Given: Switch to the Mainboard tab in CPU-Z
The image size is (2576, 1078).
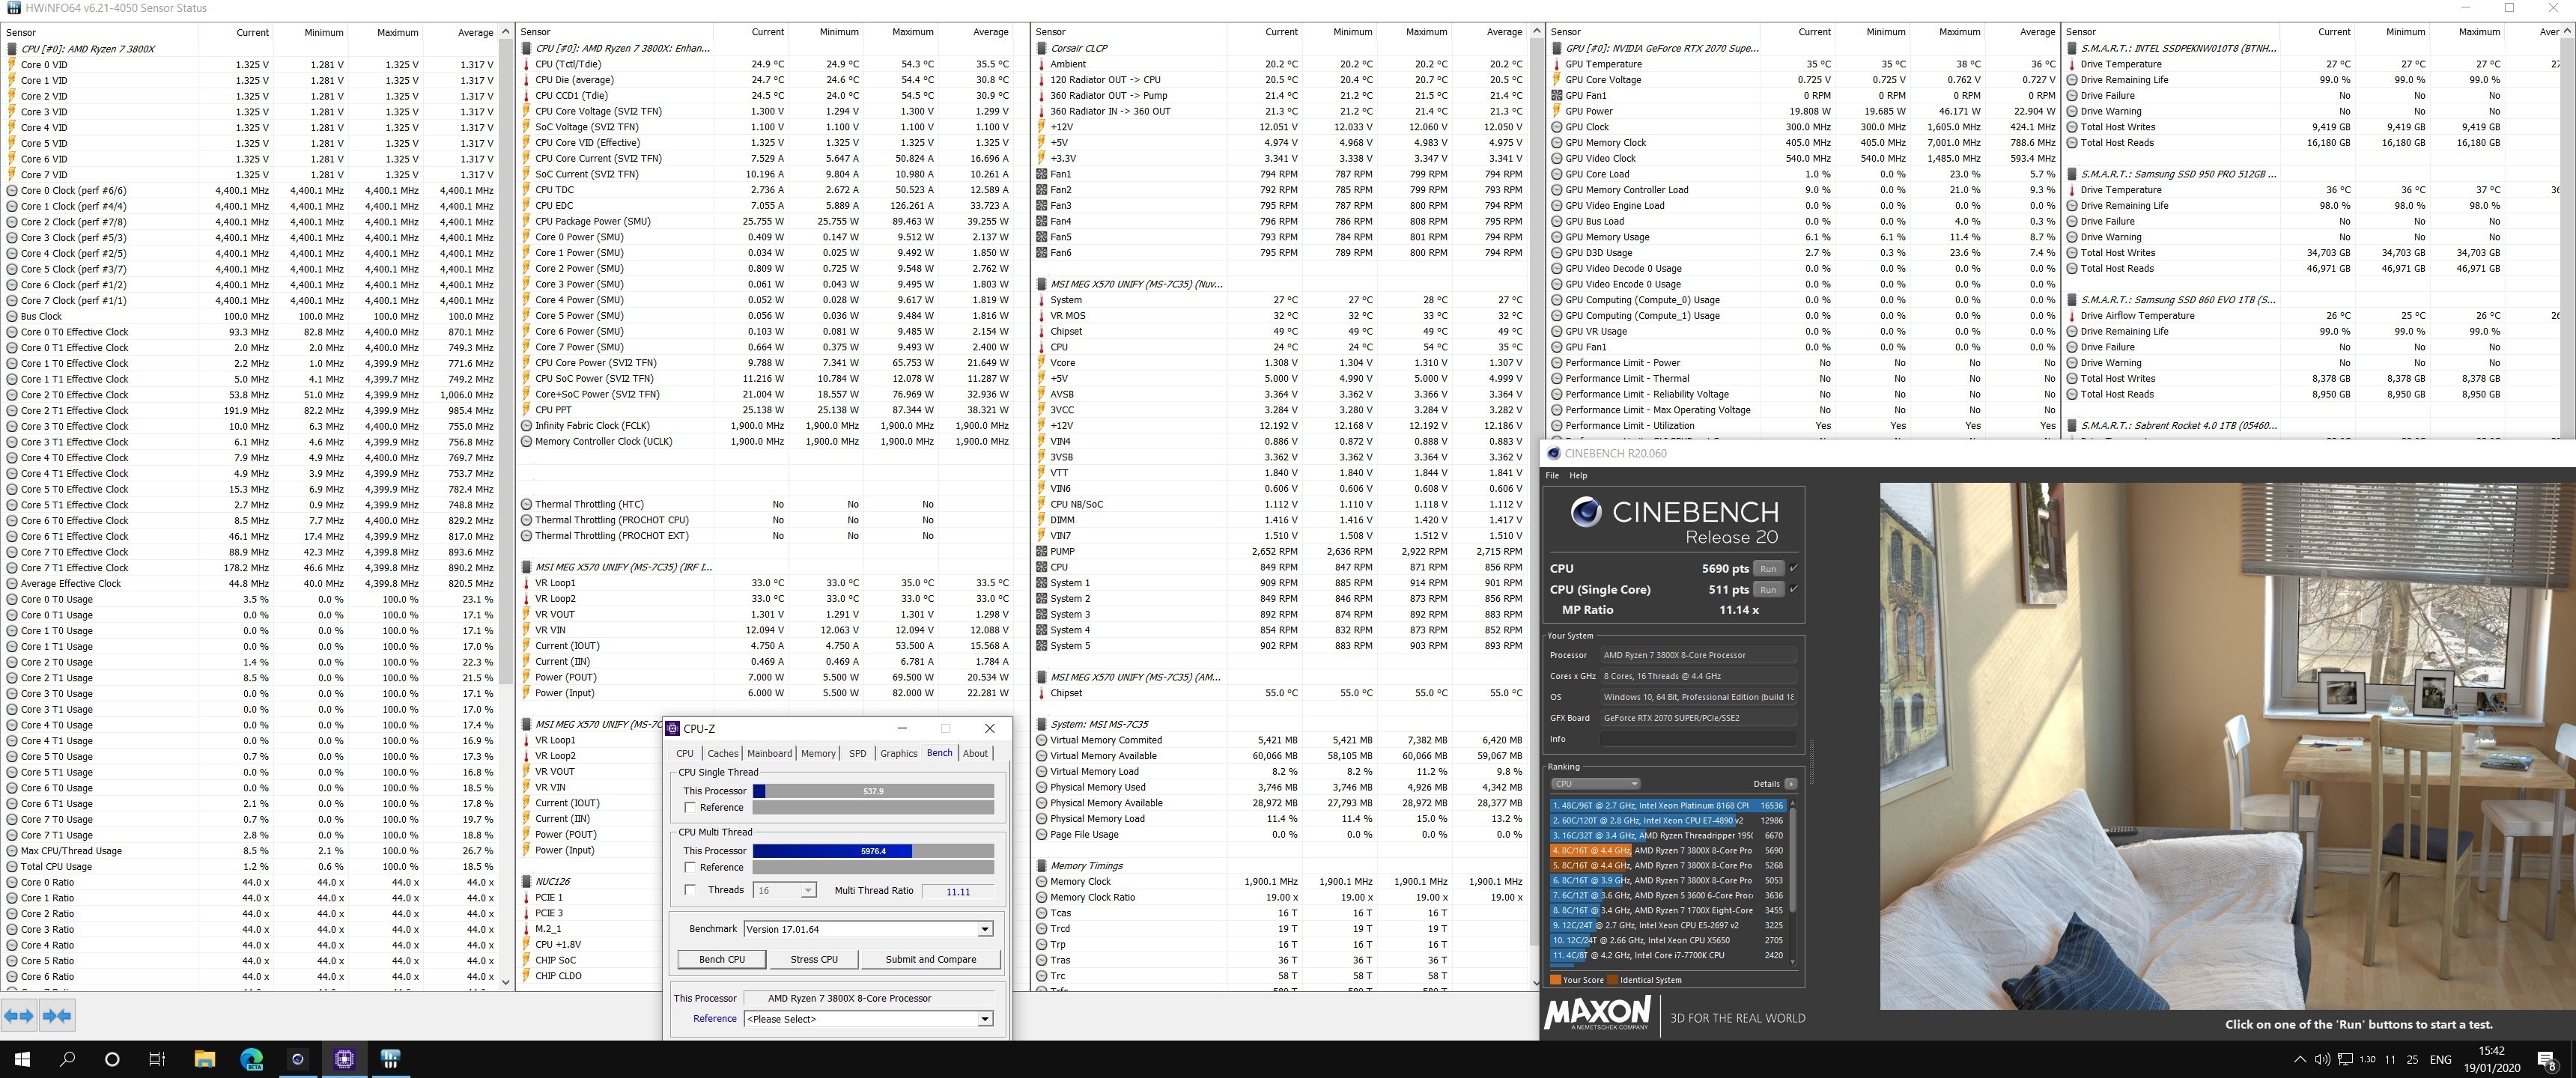Looking at the screenshot, I should 769,753.
